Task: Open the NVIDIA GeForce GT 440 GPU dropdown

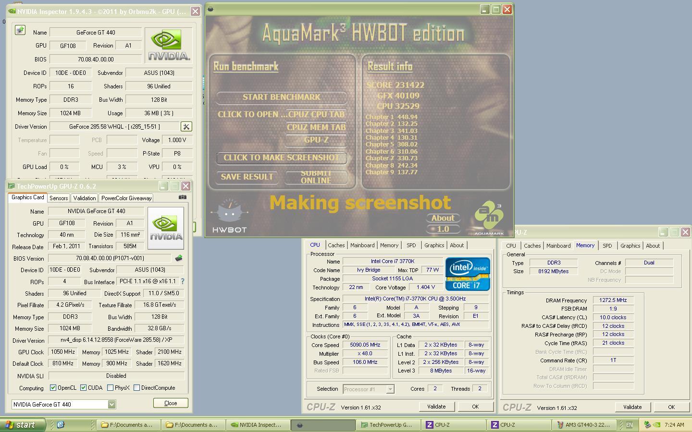Action: (111, 404)
